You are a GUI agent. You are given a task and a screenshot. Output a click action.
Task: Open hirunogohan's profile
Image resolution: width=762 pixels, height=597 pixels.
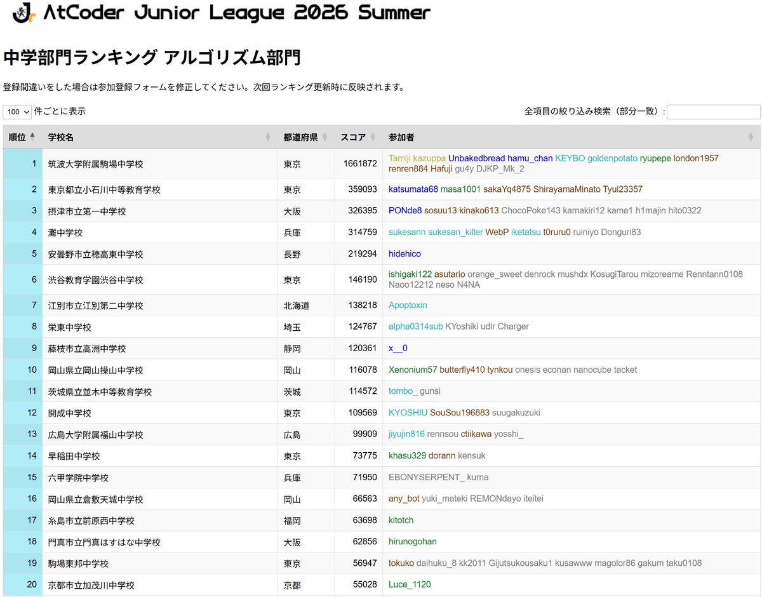413,542
